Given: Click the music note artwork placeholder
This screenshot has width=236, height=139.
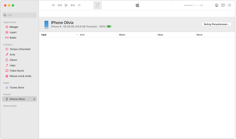Looking at the screenshot, I should [98, 5].
